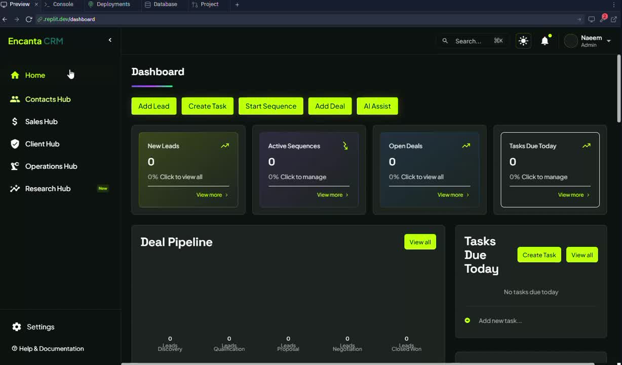The width and height of the screenshot is (622, 365).
Task: Toggle light/dark theme sun icon
Action: (523, 41)
